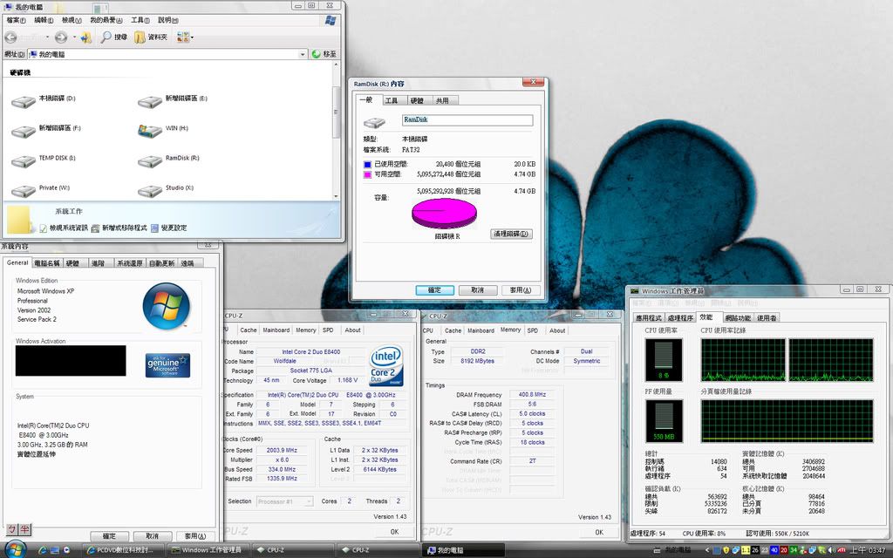The width and height of the screenshot is (893, 558).
Task: Open Mainboard tab in the Memory CPU-Z window
Action: pyautogui.click(x=481, y=330)
